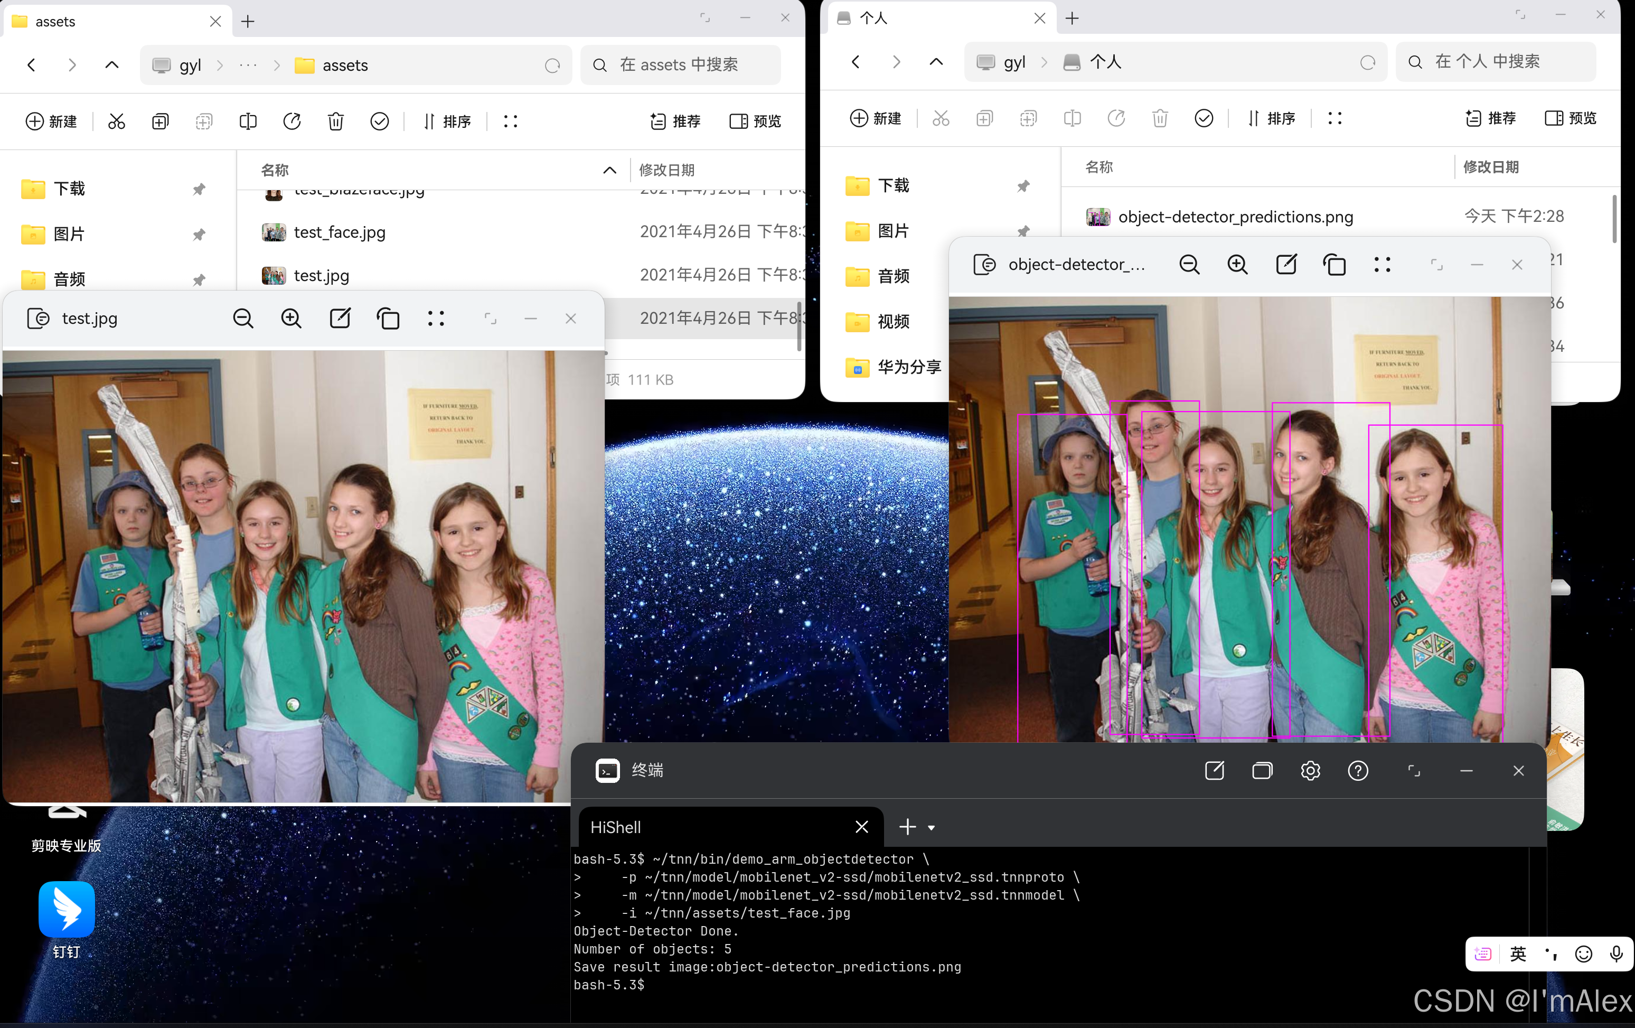The image size is (1635, 1028).
Task: Click 推荐 in assets window toolbar
Action: pyautogui.click(x=675, y=122)
